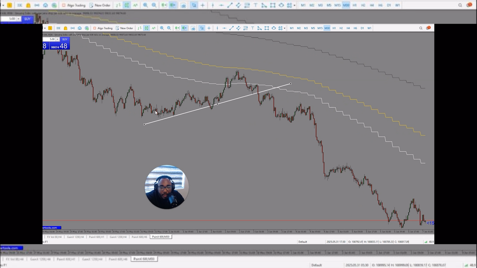The height and width of the screenshot is (268, 477).
Task: Toggle the highlighted '00' chart display mode
Action: point(146,28)
